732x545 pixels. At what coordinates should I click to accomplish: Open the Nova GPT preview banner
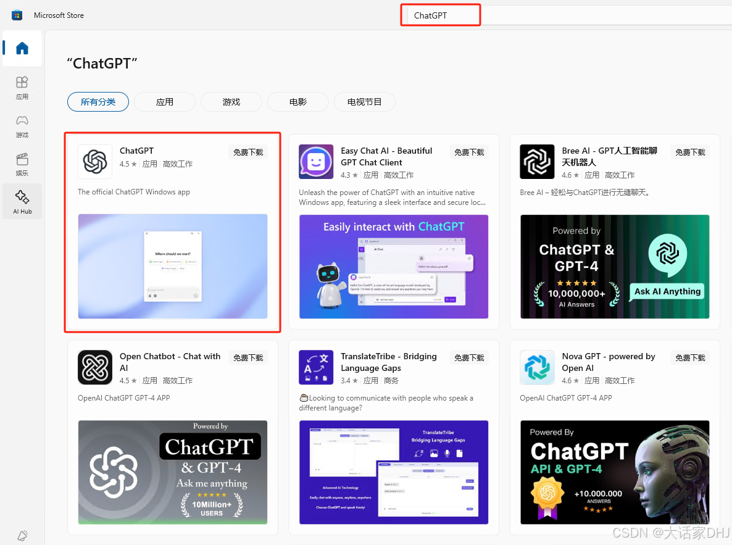click(x=615, y=472)
